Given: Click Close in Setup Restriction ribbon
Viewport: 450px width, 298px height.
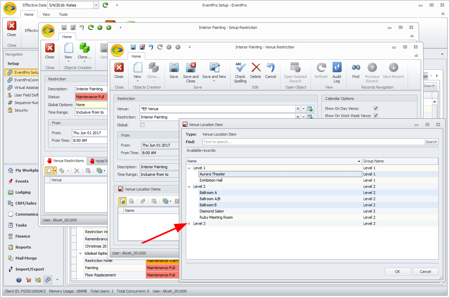Looking at the screenshot, I should [50, 51].
